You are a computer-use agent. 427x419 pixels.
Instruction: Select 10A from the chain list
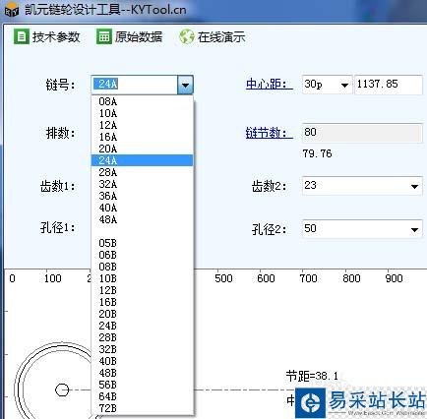[142, 113]
